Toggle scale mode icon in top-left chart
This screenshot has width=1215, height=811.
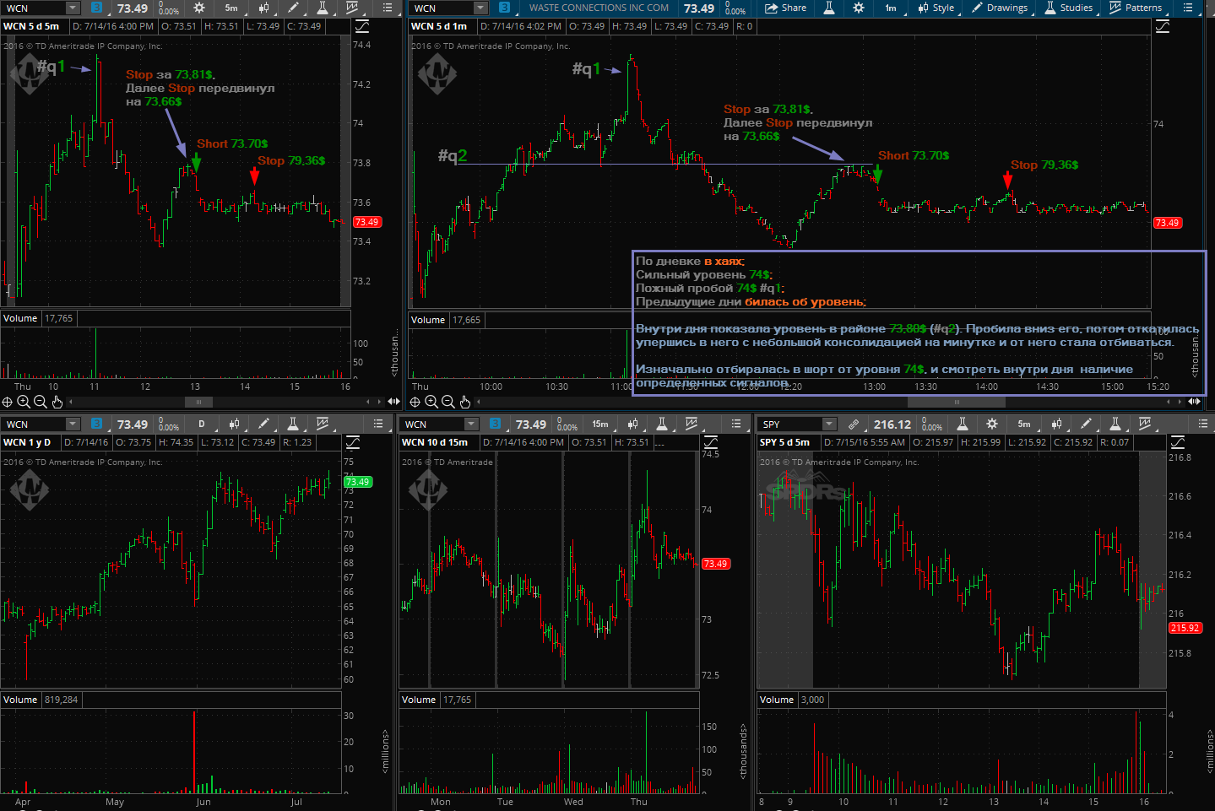tap(362, 26)
